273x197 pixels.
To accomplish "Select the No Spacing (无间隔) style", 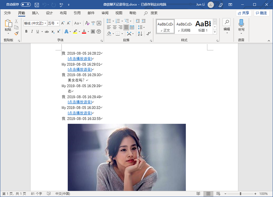I will [x=184, y=27].
